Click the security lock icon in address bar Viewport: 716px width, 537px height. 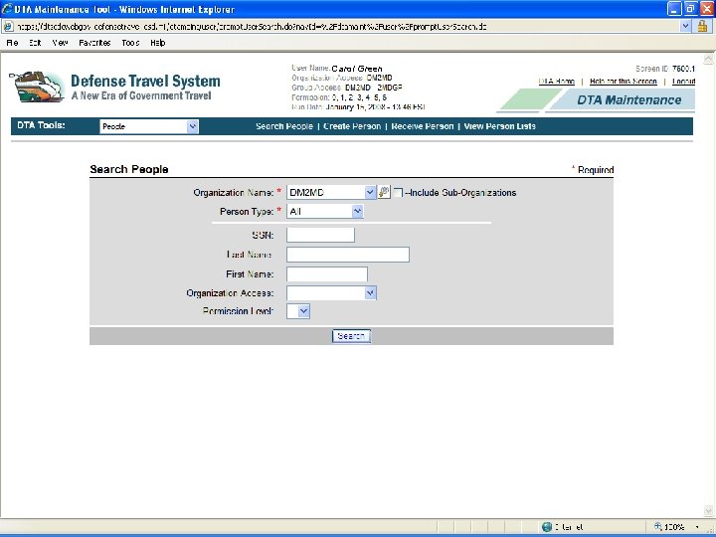(702, 27)
